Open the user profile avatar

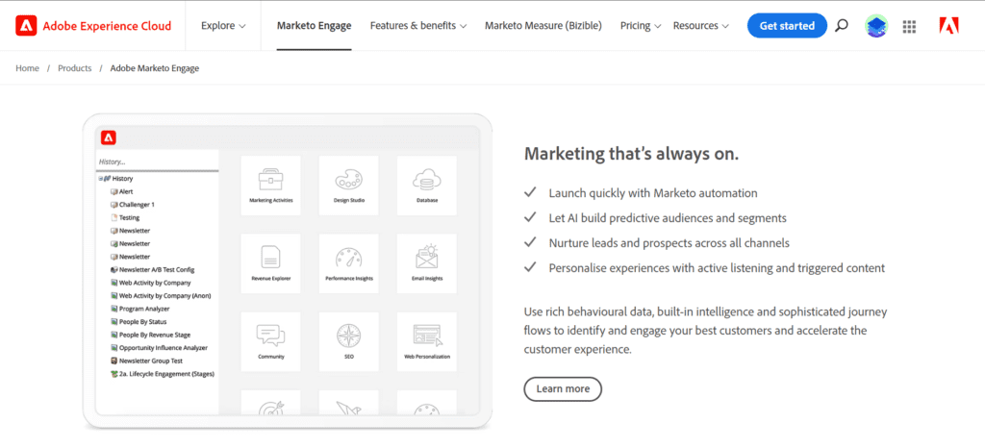pyautogui.click(x=875, y=26)
